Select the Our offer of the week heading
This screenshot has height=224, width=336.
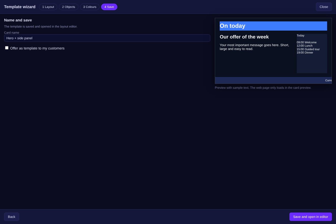(244, 37)
